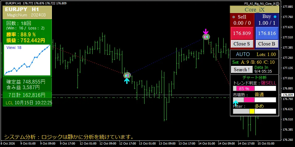This screenshot has height=147, width=295.
Task: Click the cyan arrow on the 市場熱 bar
Action: pyautogui.click(x=236, y=103)
